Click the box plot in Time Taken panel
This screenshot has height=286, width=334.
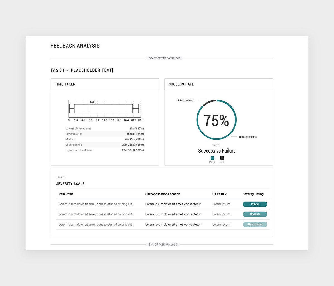104,108
